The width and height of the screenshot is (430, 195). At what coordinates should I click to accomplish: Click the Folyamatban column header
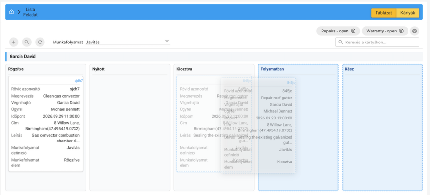point(272,69)
